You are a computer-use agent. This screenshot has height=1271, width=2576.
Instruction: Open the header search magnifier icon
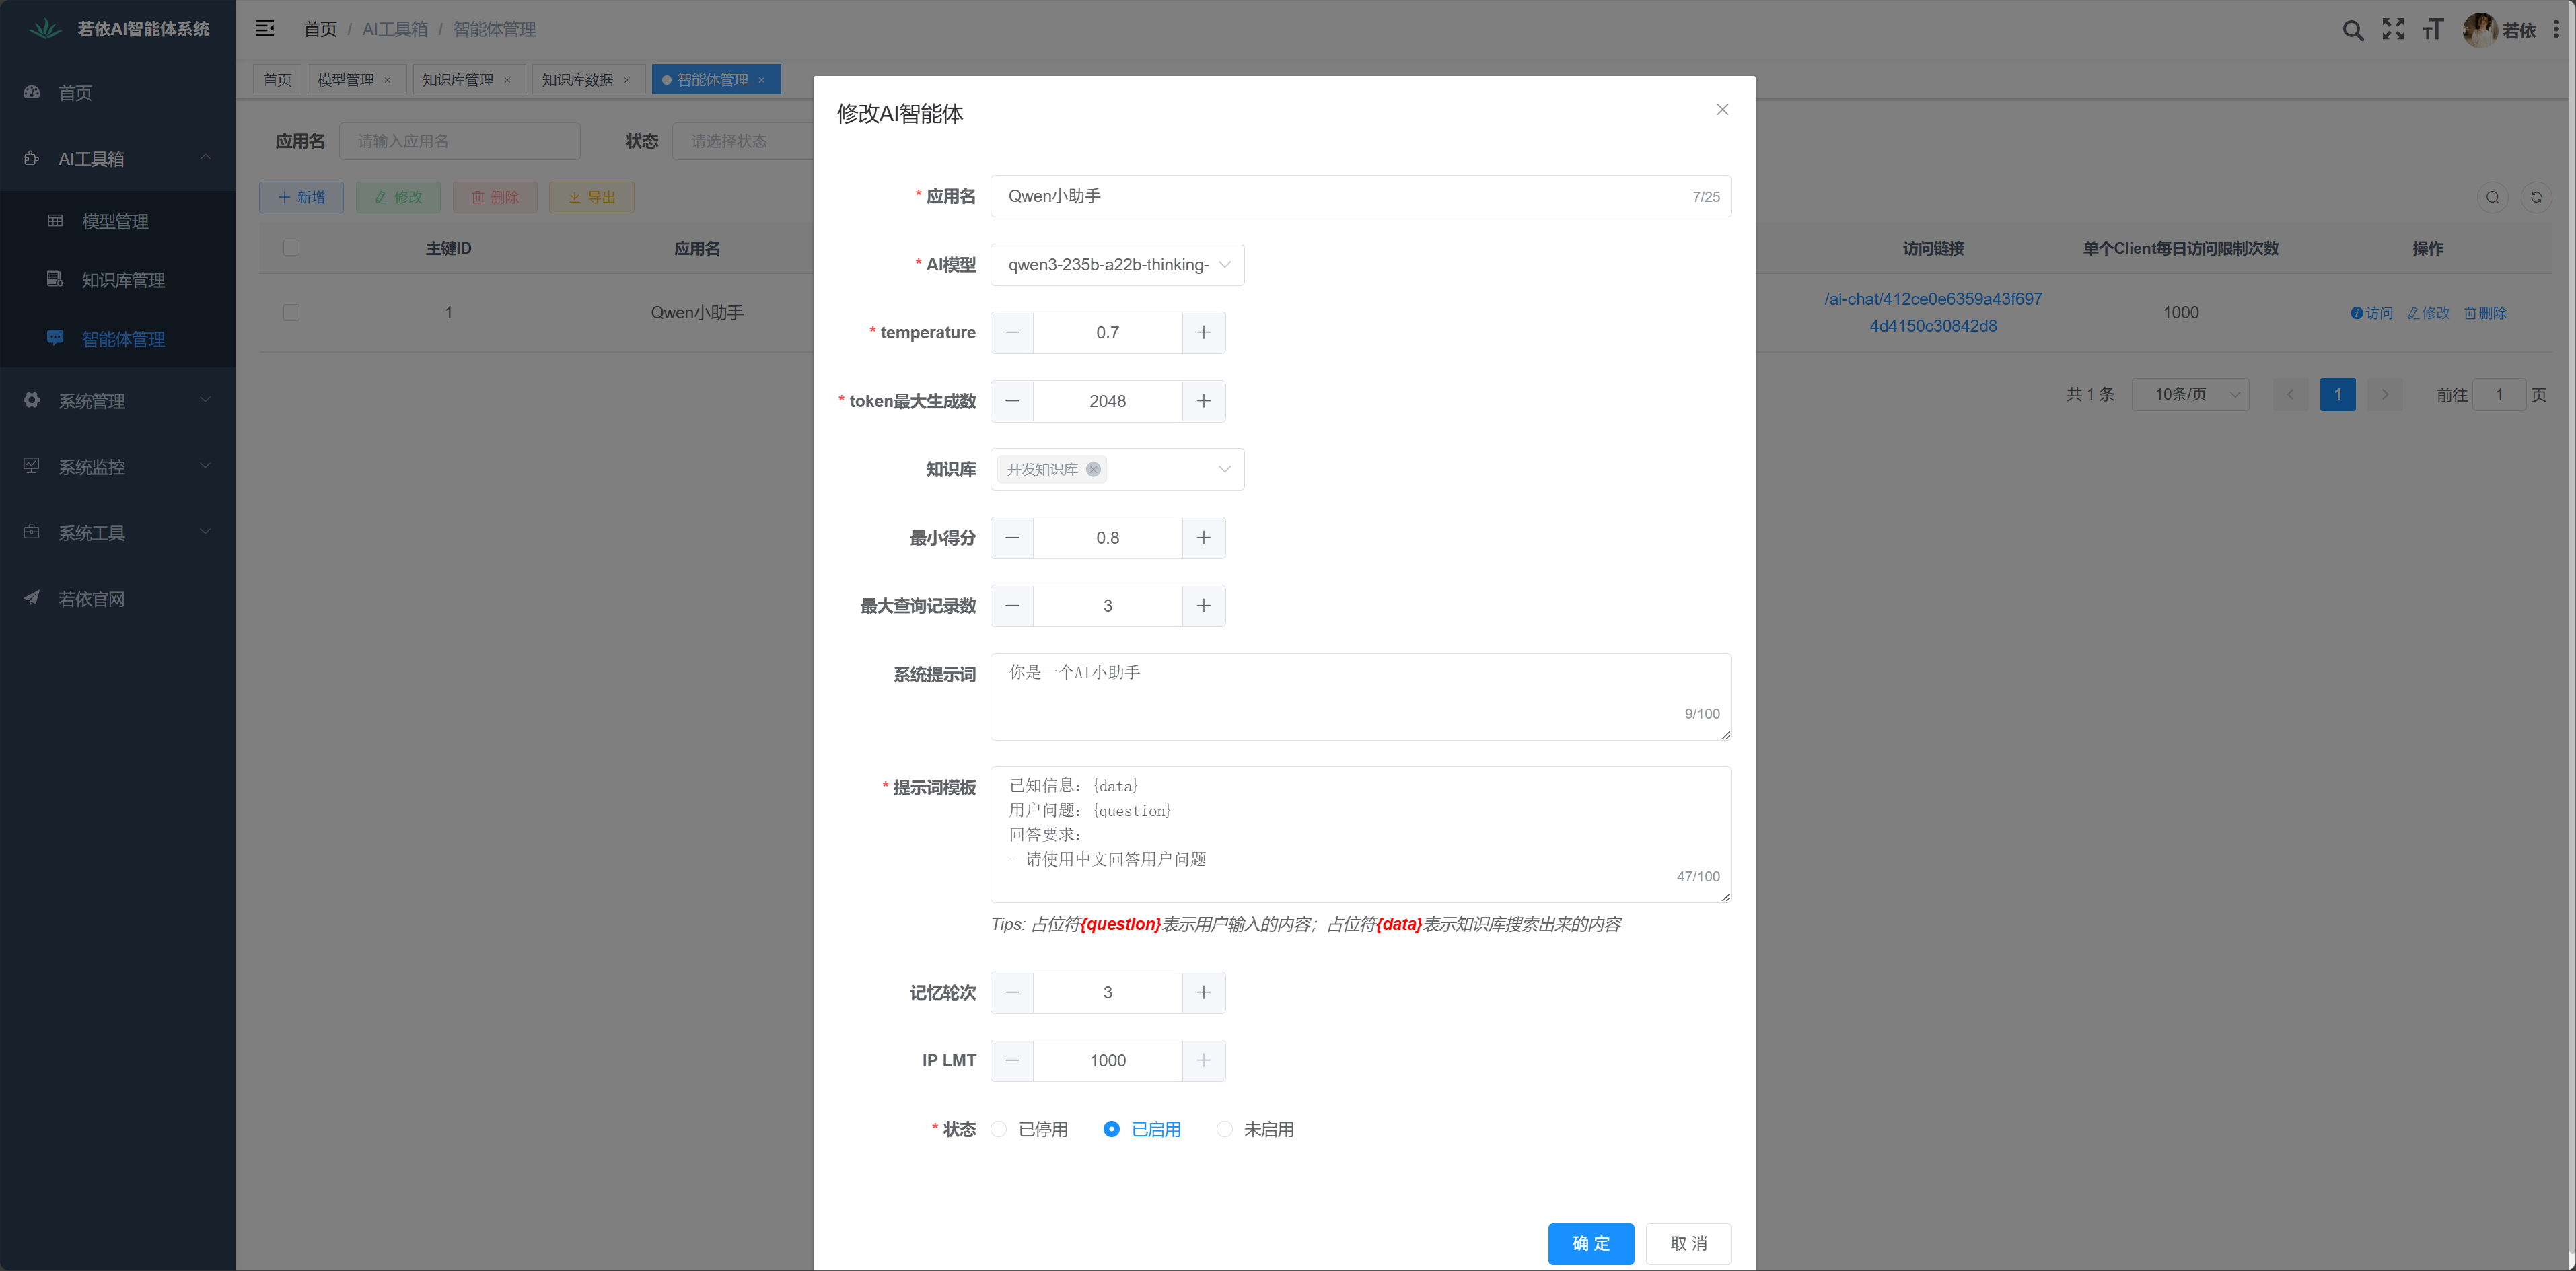2352,30
